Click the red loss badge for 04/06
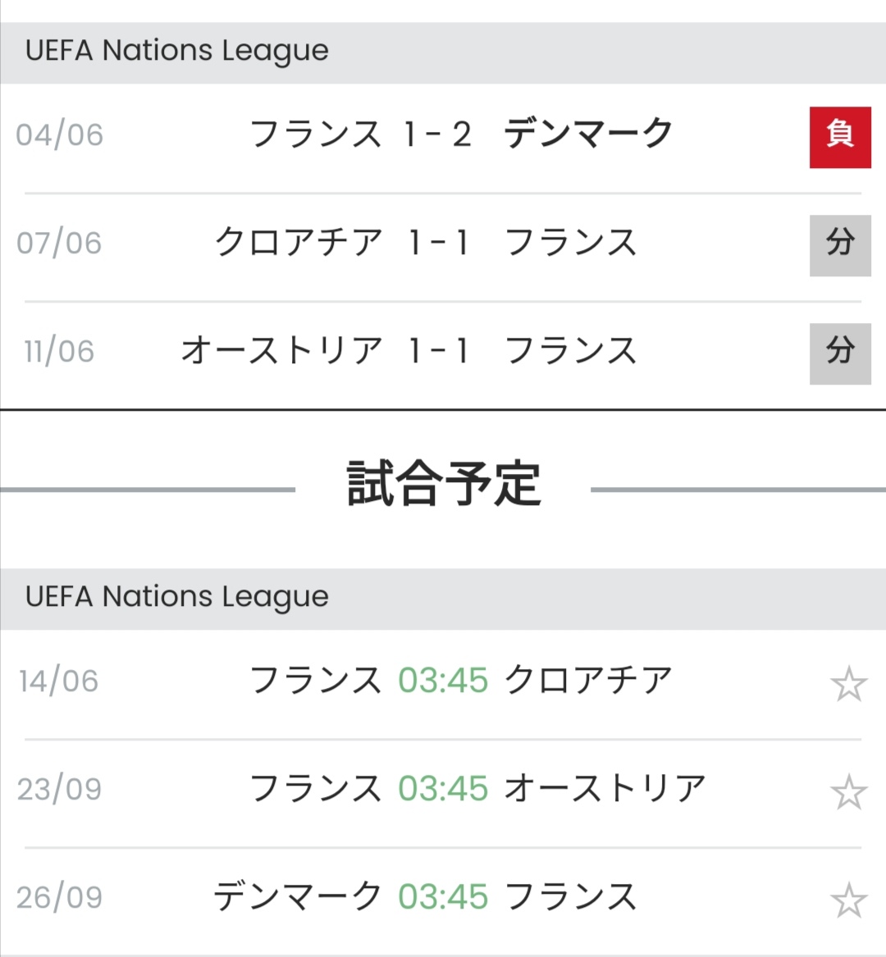 (x=839, y=137)
